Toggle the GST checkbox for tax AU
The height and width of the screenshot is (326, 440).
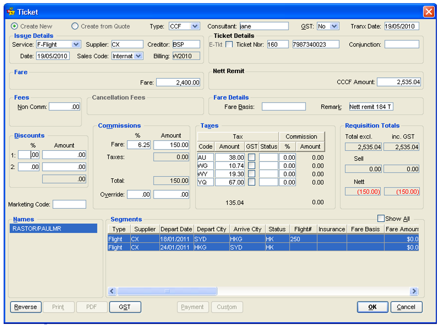(252, 157)
